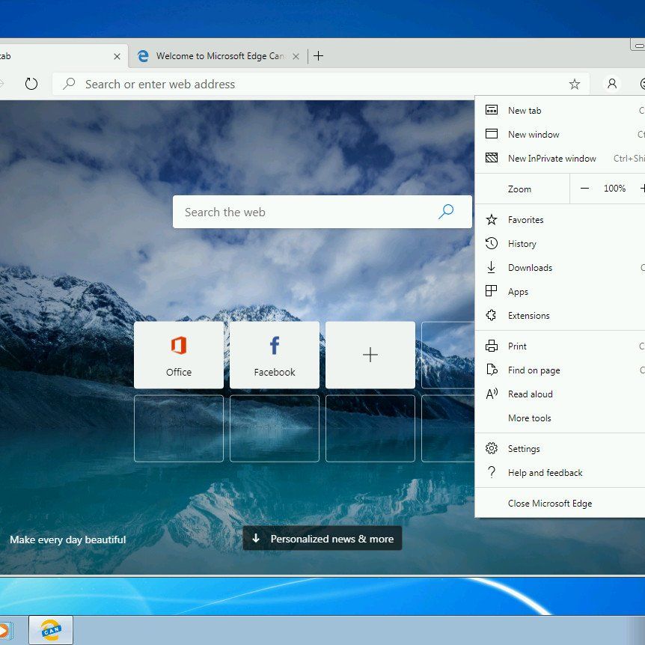The width and height of the screenshot is (645, 645).
Task: Close the first new tab
Action: pyautogui.click(x=117, y=56)
